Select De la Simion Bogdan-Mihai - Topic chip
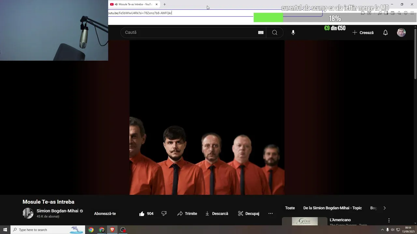 coord(333,208)
